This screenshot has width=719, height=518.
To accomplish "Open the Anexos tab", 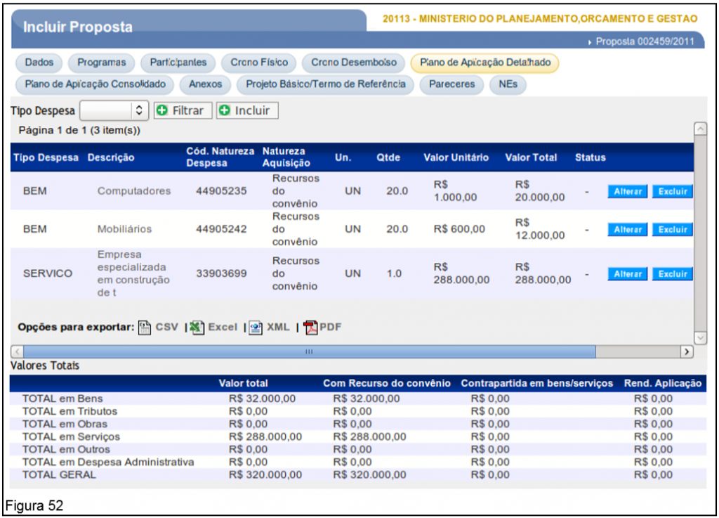I will click(205, 84).
